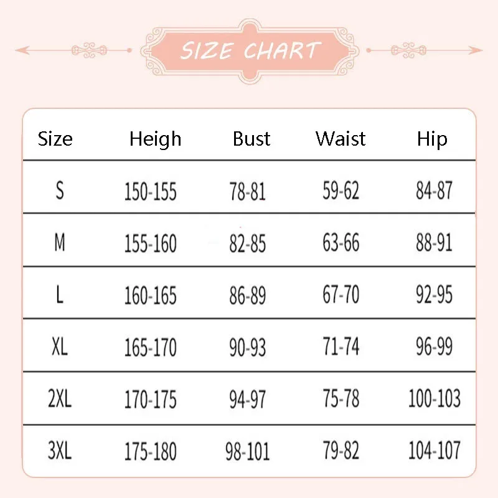The height and width of the screenshot is (498, 498).
Task: Select the Hip column header
Action: [x=432, y=139]
